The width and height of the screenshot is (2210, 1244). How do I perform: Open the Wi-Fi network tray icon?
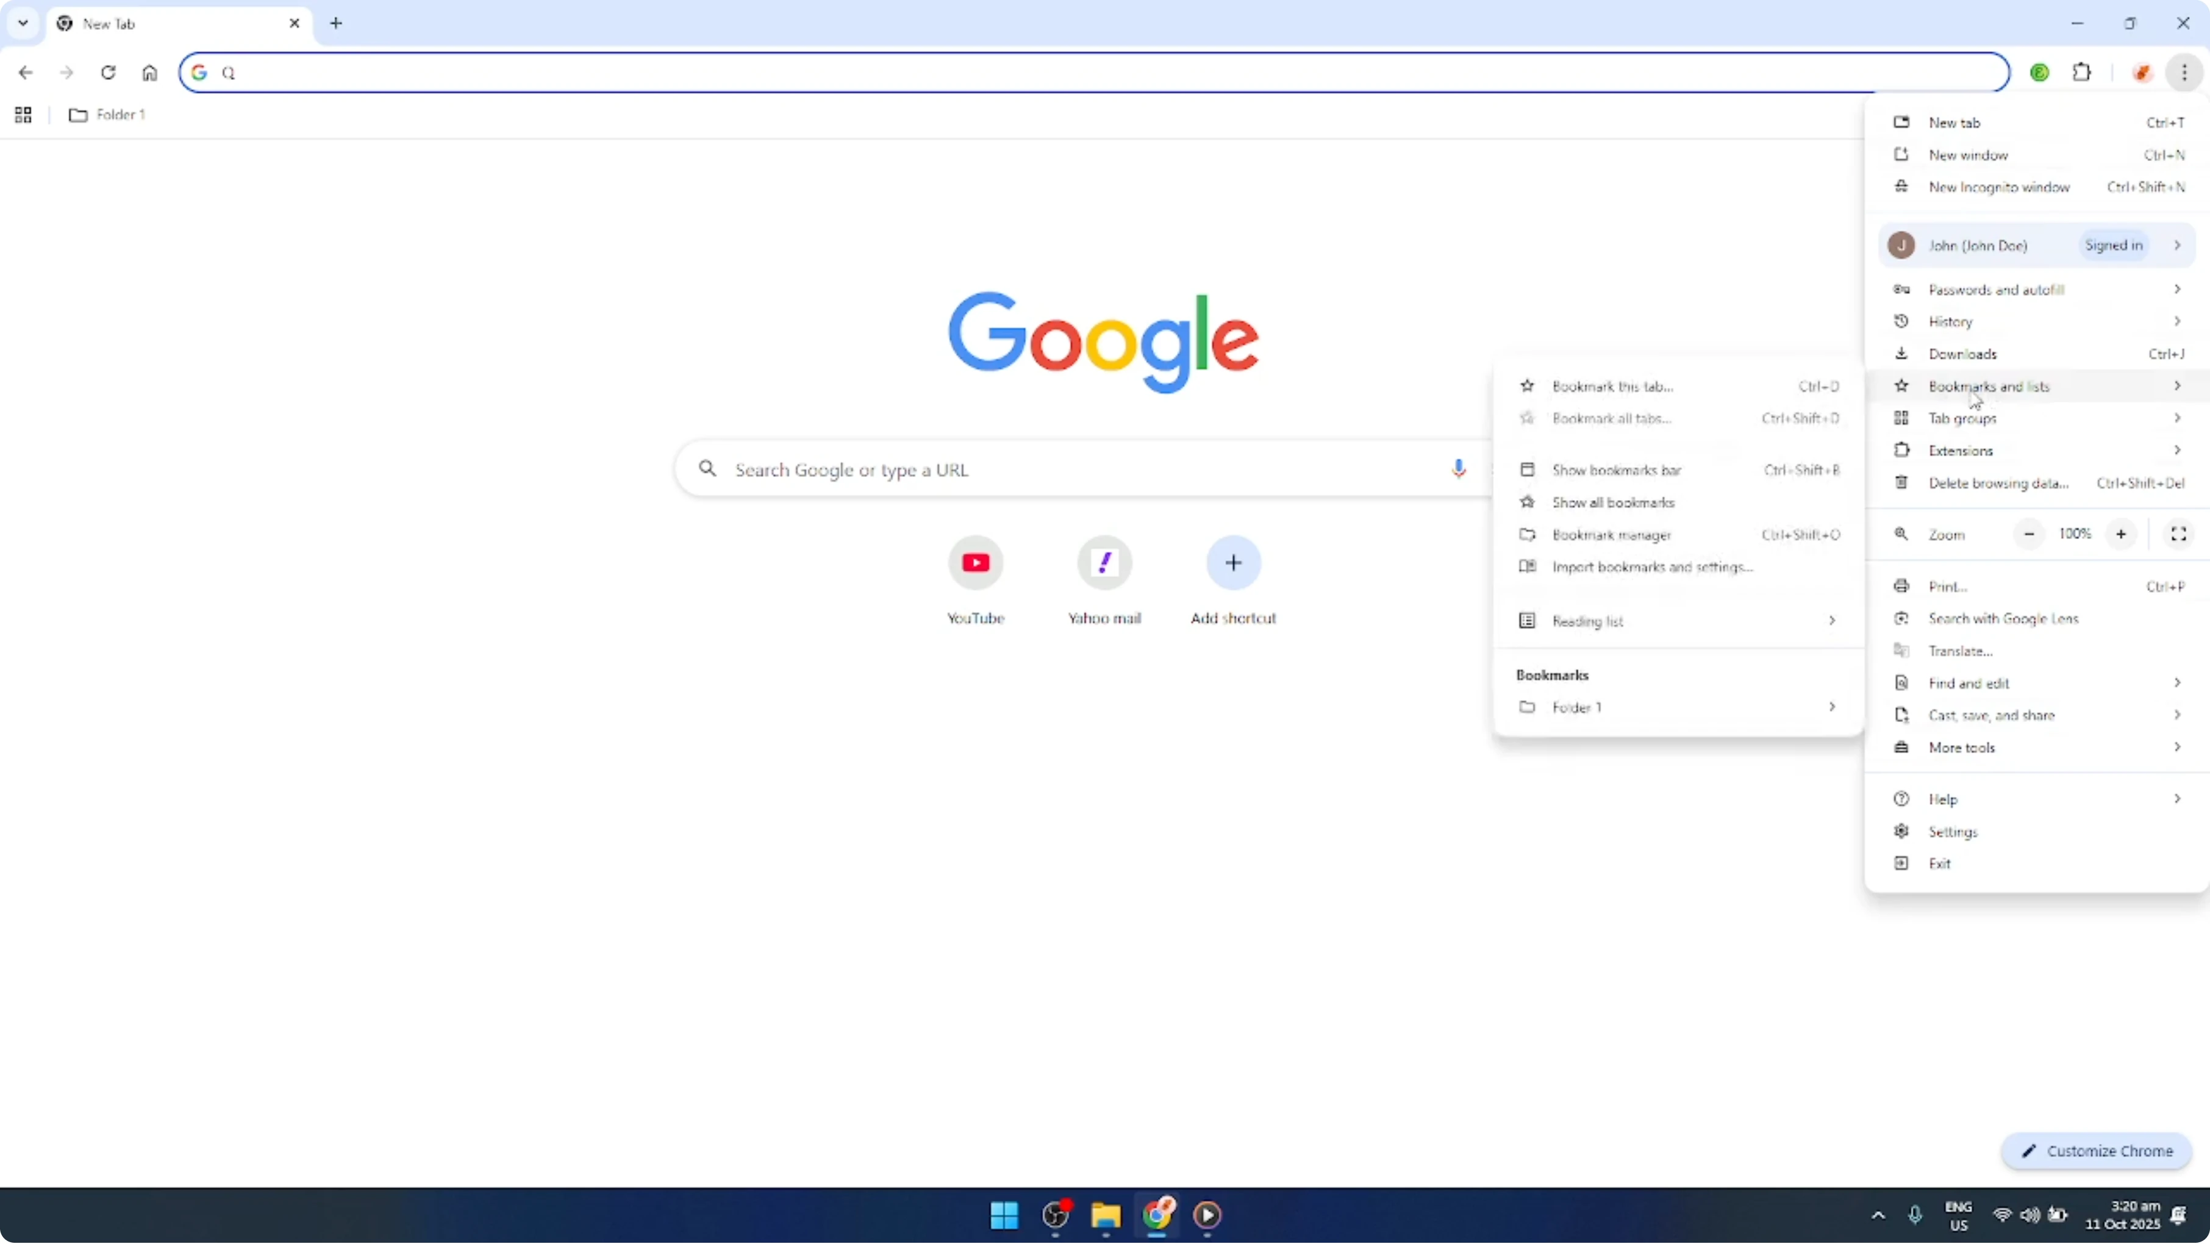[x=2003, y=1216]
